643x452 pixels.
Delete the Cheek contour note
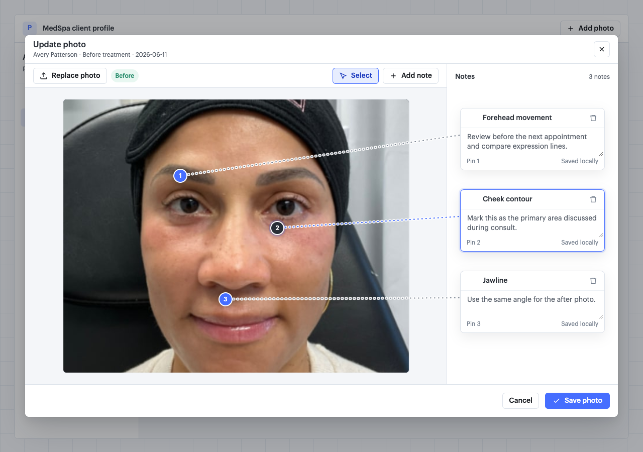click(x=593, y=199)
